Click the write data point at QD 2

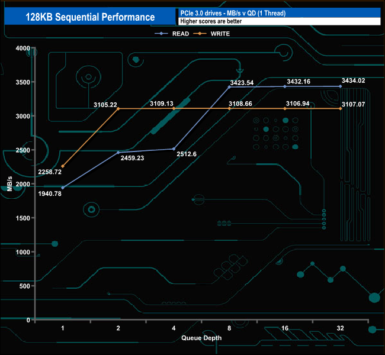(x=118, y=109)
